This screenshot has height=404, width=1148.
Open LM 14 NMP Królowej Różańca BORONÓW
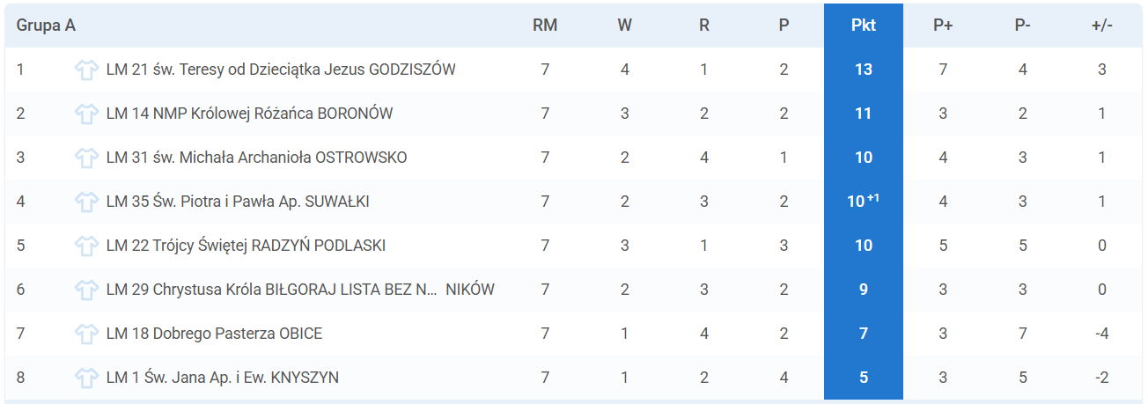(x=249, y=114)
